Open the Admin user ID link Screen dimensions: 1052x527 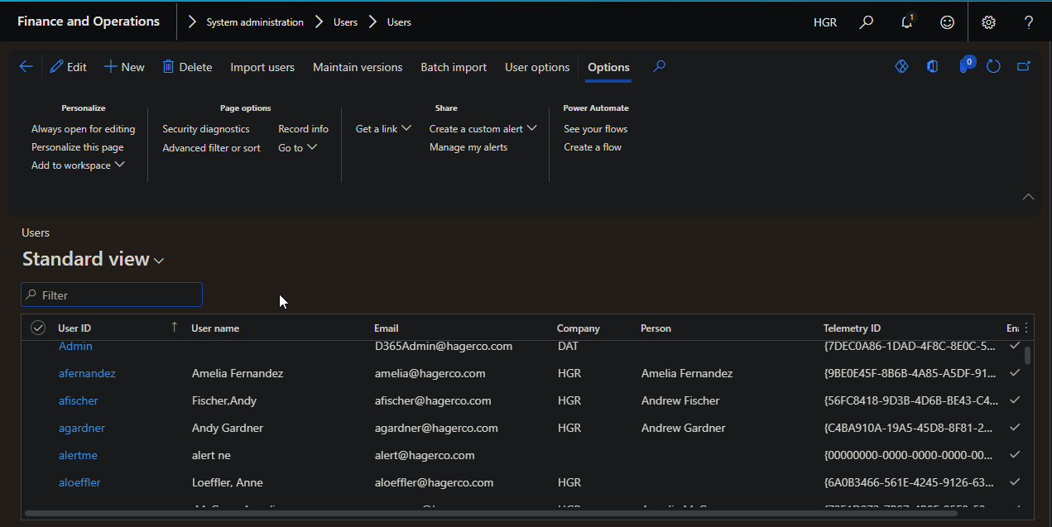pos(75,346)
